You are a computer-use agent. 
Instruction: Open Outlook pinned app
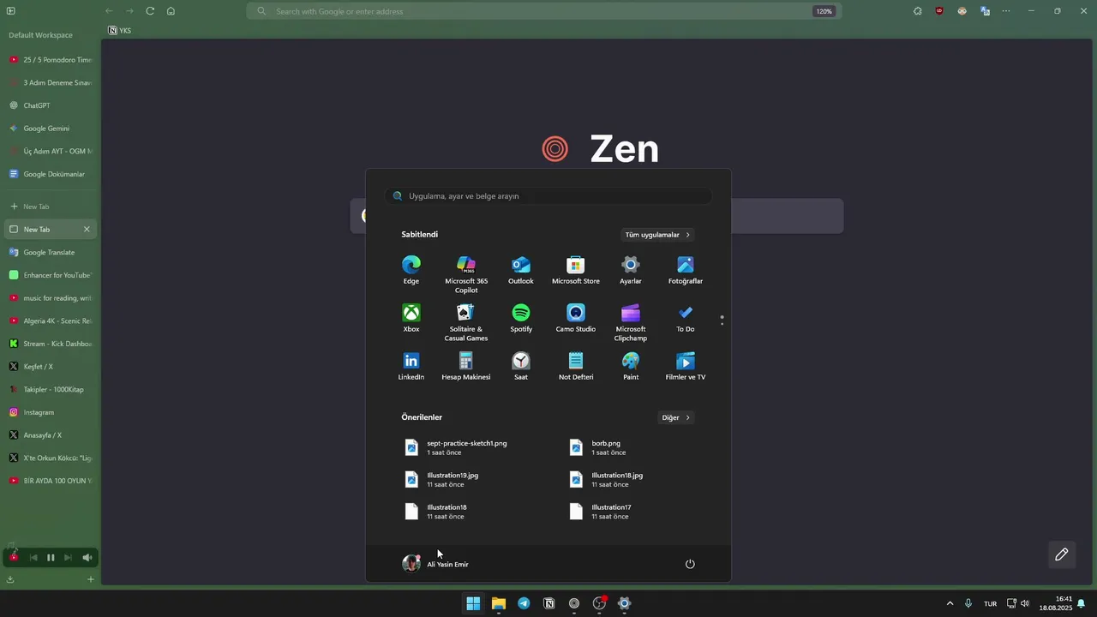point(521,270)
